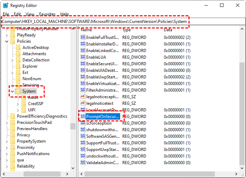Image resolution: width=246 pixels, height=178 pixels.
Task: Click the DWORD icon beside SupportFullTrust...
Action: 83,143
